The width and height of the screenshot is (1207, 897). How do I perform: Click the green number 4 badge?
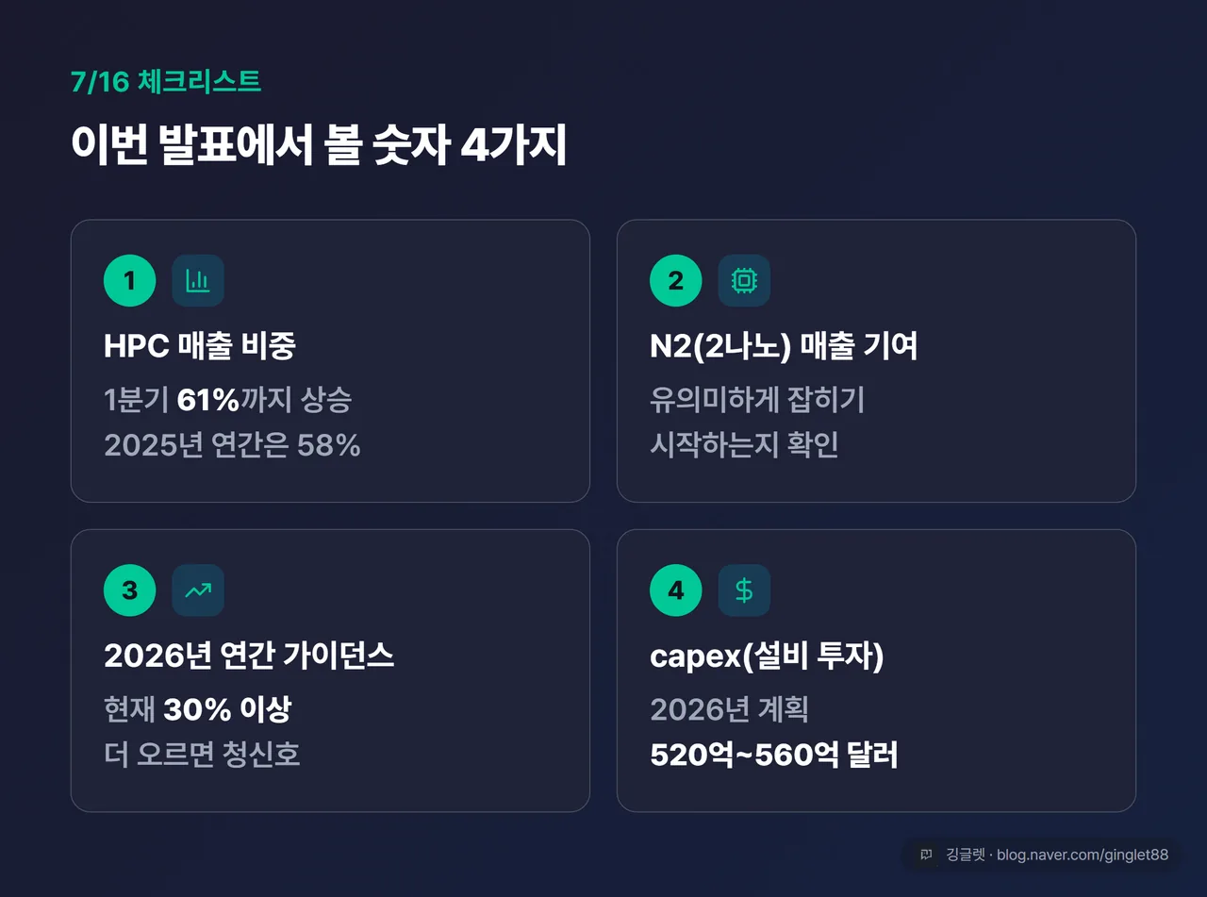point(676,590)
